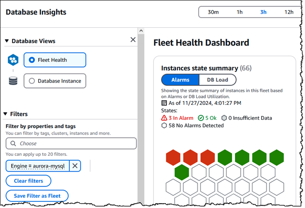The image size is (305, 208).
Task: Click the red In Alarm warning triangle icon
Action: click(164, 118)
